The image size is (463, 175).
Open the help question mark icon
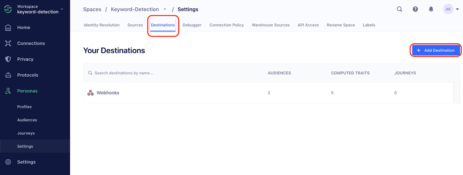pyautogui.click(x=415, y=9)
